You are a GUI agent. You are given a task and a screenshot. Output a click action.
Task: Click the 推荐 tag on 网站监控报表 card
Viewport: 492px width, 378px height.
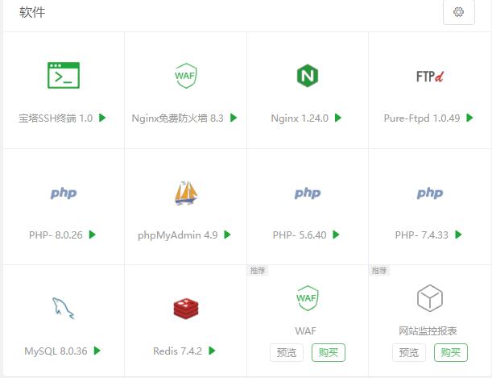[x=379, y=270]
